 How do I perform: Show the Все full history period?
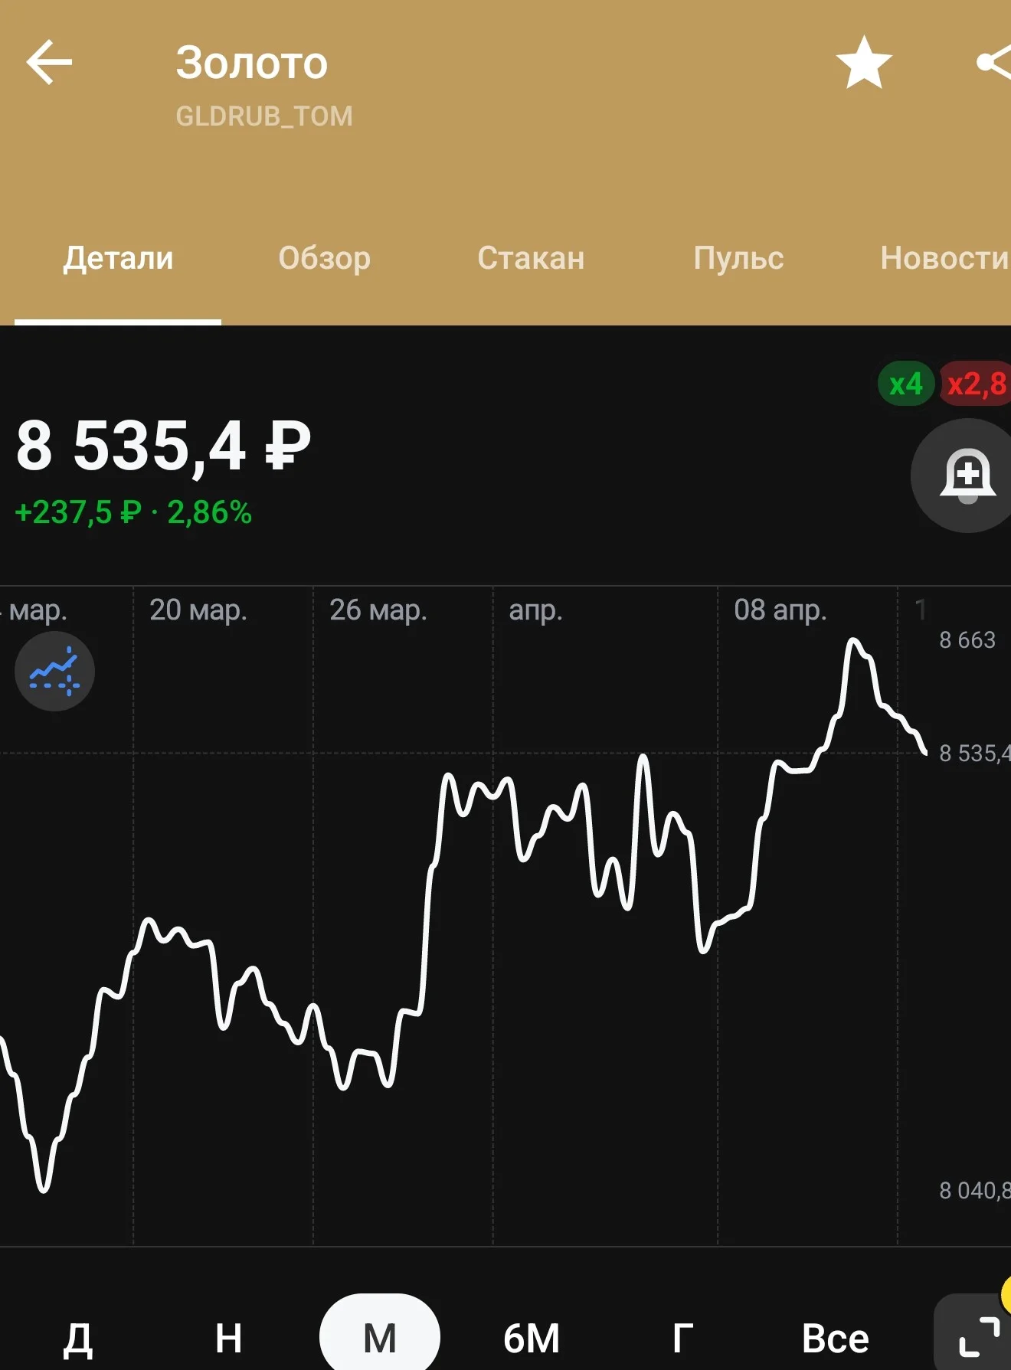pyautogui.click(x=835, y=1339)
